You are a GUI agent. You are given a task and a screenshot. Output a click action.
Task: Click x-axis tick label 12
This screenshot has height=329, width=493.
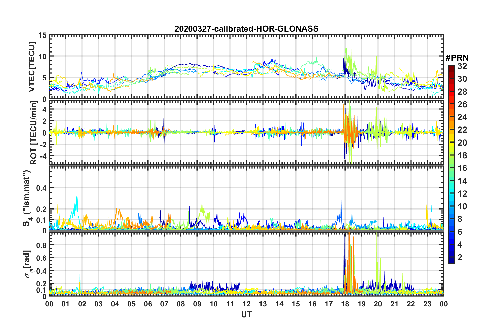click(x=246, y=304)
